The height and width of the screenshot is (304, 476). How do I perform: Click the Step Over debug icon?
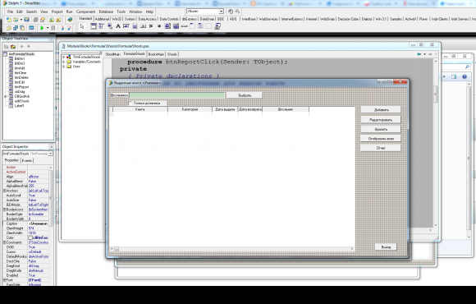pos(69,28)
